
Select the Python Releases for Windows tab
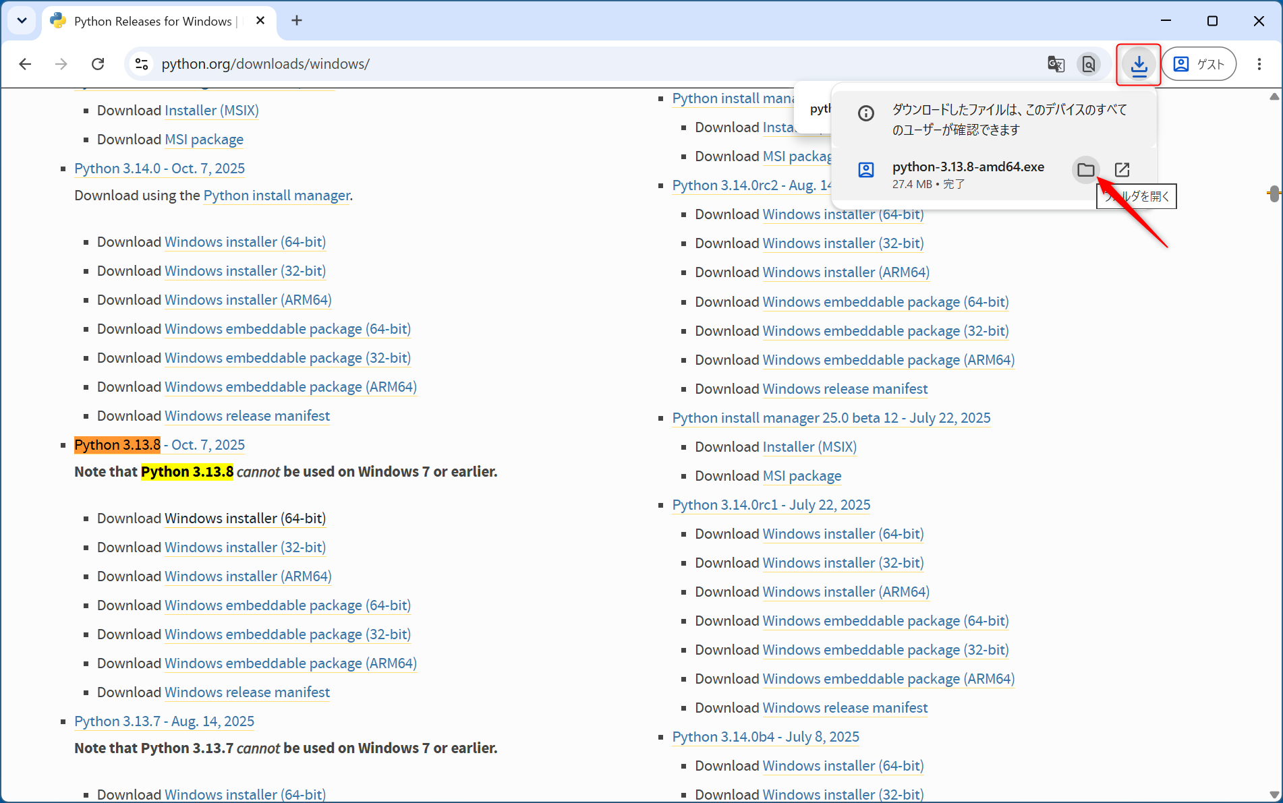click(x=159, y=21)
